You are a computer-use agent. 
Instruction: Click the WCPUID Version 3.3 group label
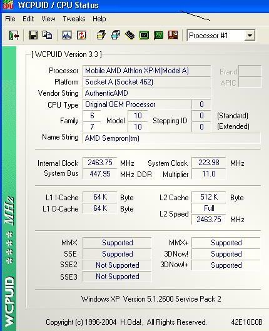tap(66, 54)
